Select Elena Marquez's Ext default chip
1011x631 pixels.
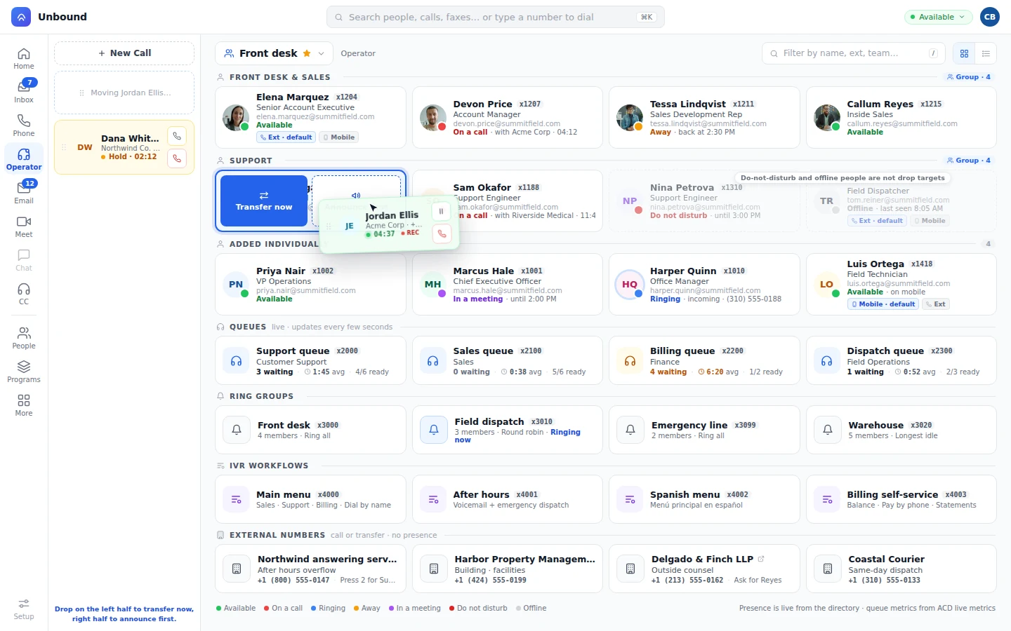[x=286, y=137]
